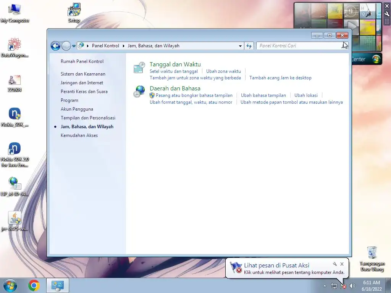Select the 221604 desktop image file

pos(15,84)
